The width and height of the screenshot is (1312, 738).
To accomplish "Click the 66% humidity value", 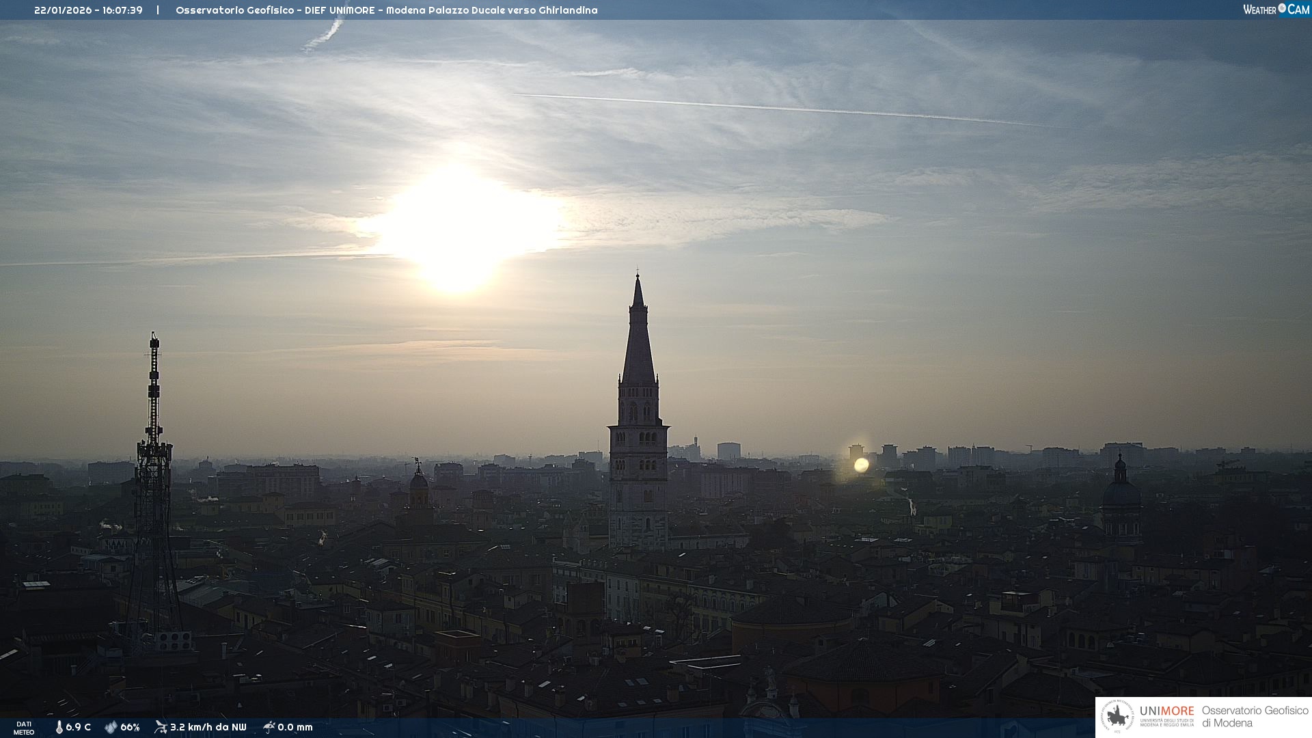I will click(x=130, y=727).
